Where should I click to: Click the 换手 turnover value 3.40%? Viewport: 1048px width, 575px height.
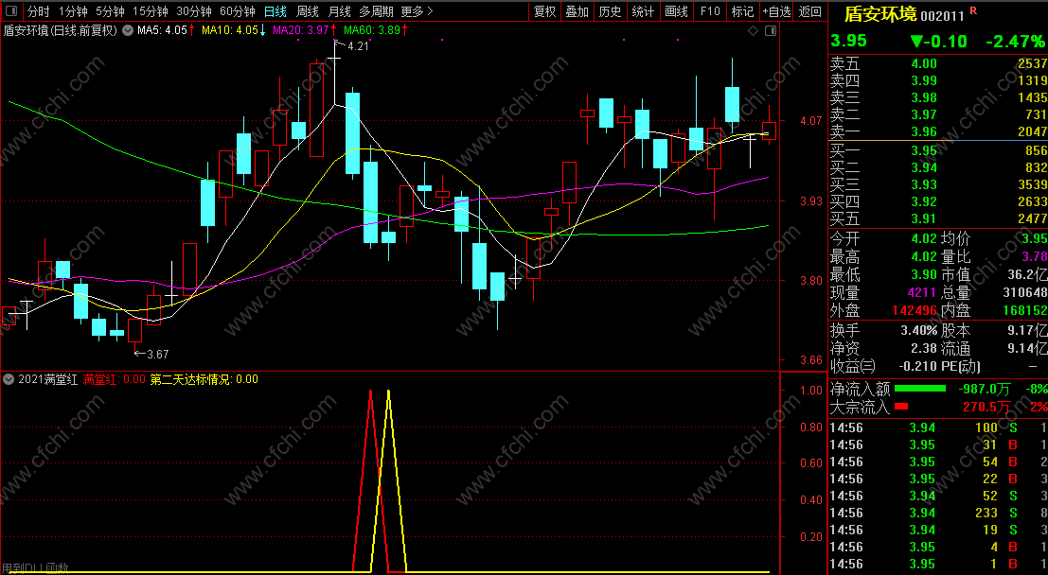(x=919, y=331)
